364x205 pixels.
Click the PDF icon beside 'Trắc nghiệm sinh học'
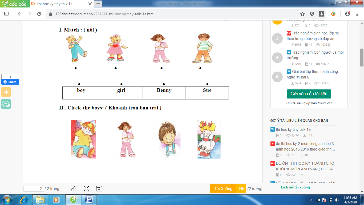pyautogui.click(x=289, y=33)
